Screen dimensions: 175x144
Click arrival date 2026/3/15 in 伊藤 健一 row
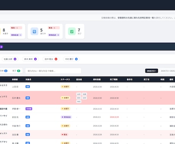click(x=97, y=109)
